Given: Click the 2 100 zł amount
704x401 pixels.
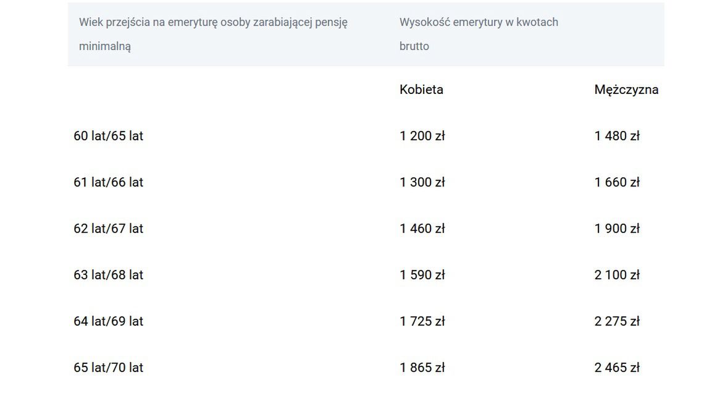Looking at the screenshot, I should (617, 275).
